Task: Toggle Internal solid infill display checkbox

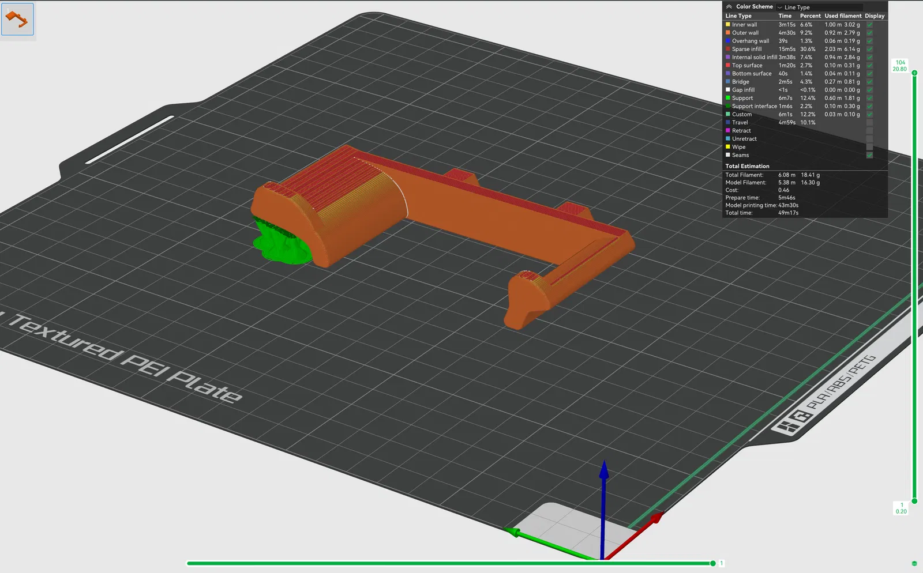Action: point(869,57)
